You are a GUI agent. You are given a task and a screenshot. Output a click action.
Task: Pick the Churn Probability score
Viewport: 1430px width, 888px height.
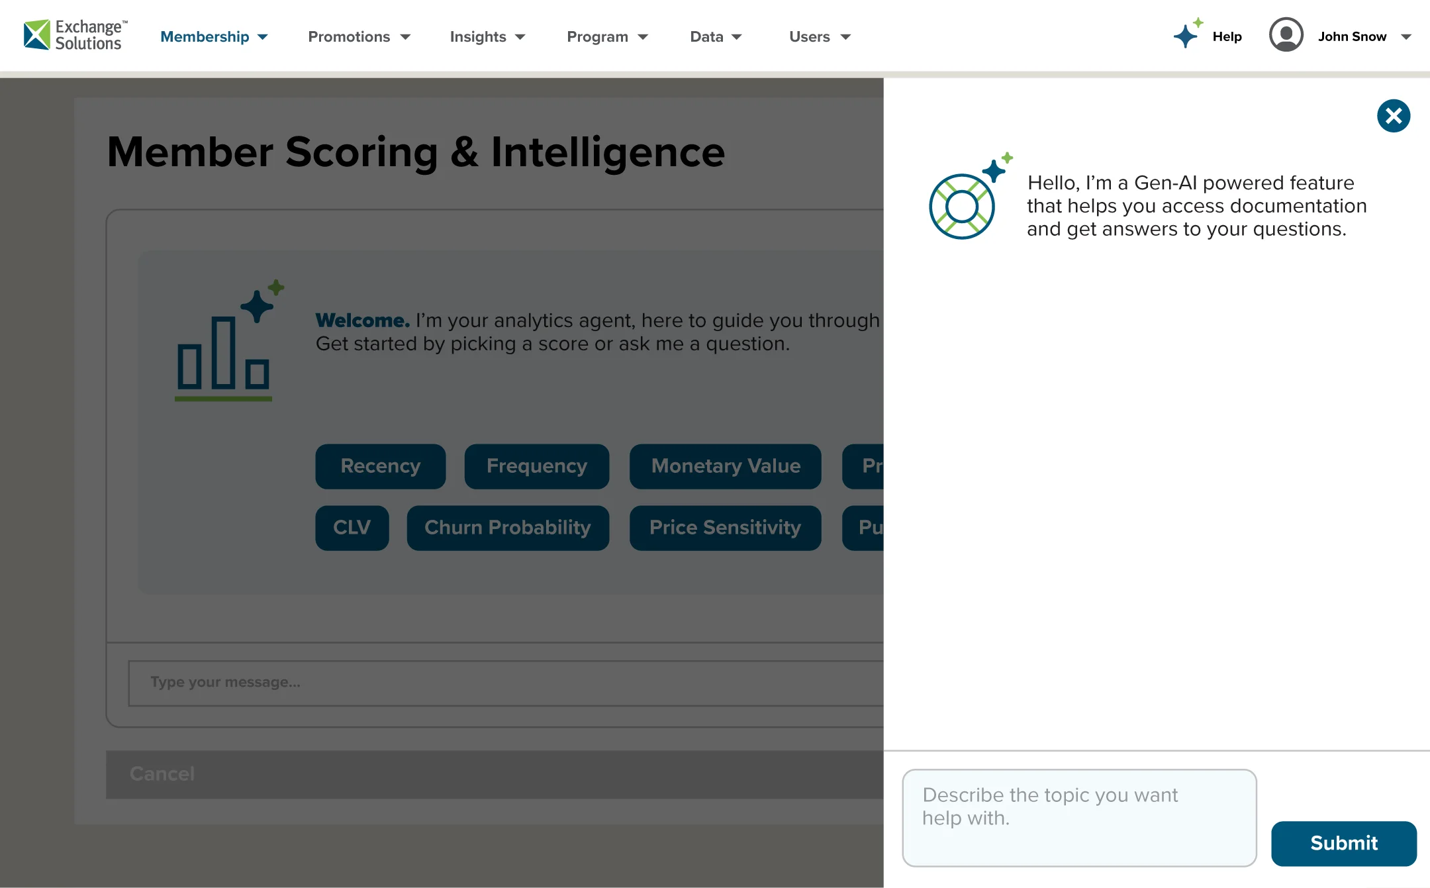(x=507, y=528)
